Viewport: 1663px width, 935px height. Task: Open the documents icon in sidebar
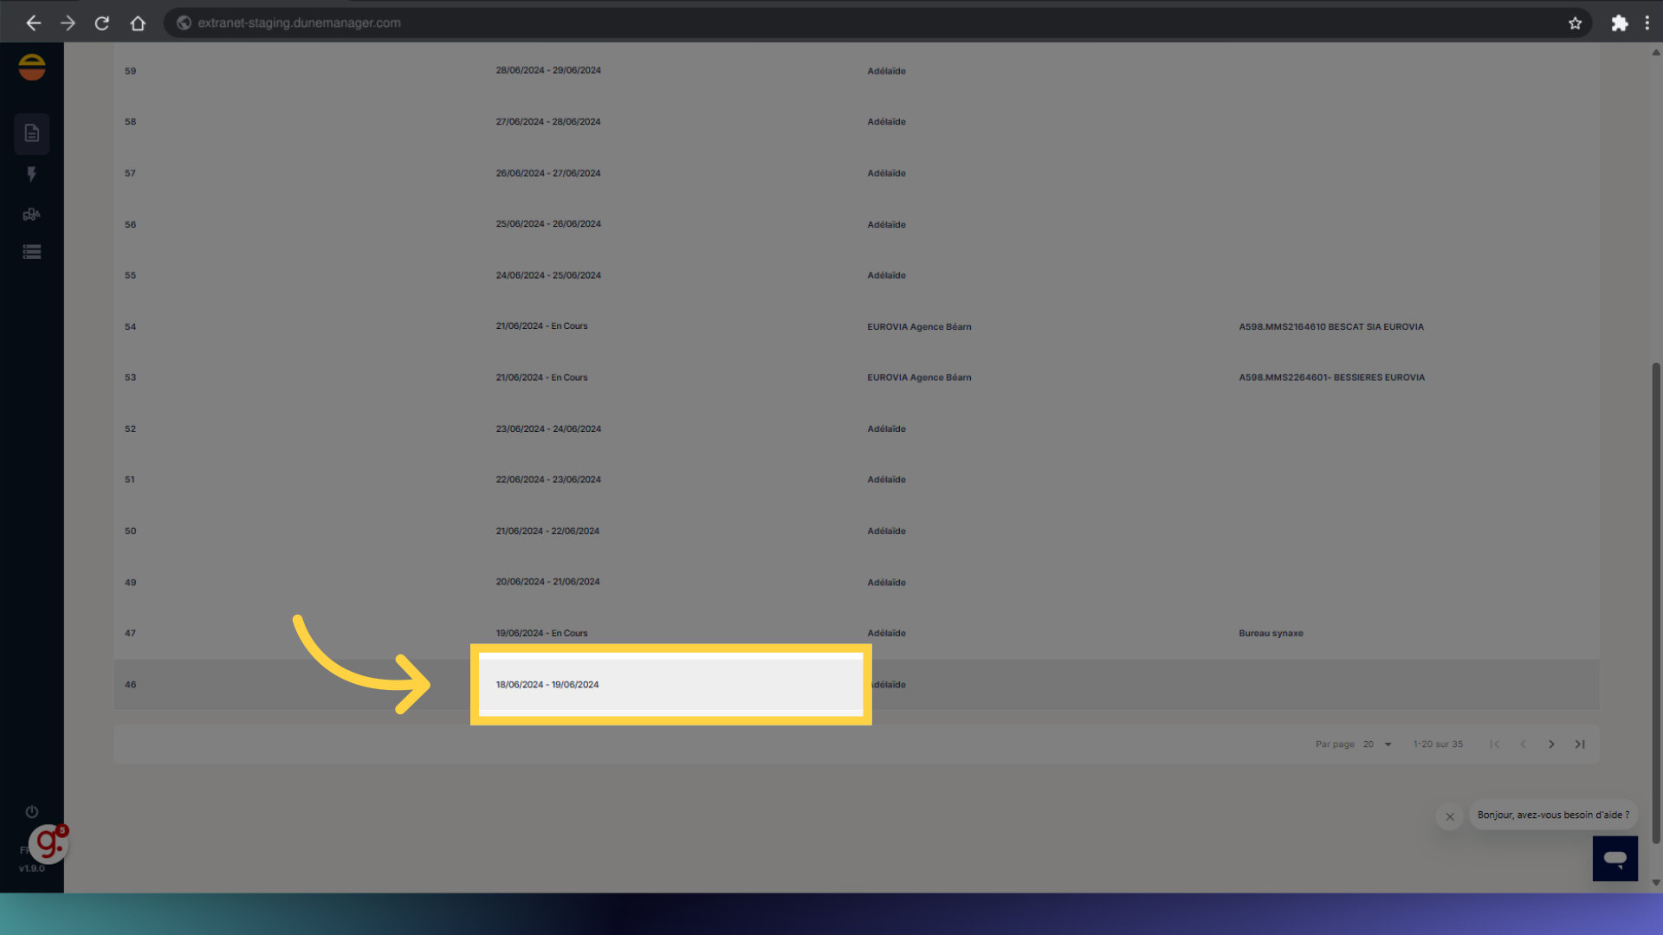point(32,133)
